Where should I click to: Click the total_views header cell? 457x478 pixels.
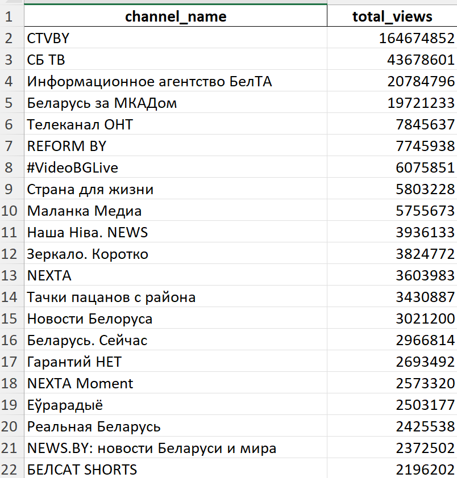coord(392,16)
